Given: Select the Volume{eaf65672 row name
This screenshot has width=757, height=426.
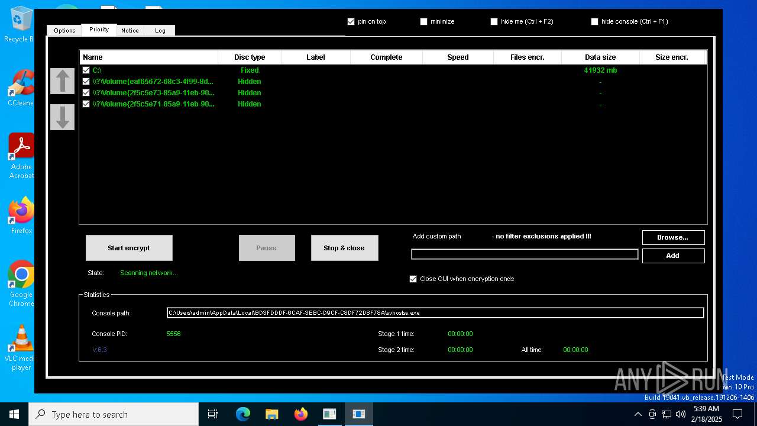Looking at the screenshot, I should 153,82.
